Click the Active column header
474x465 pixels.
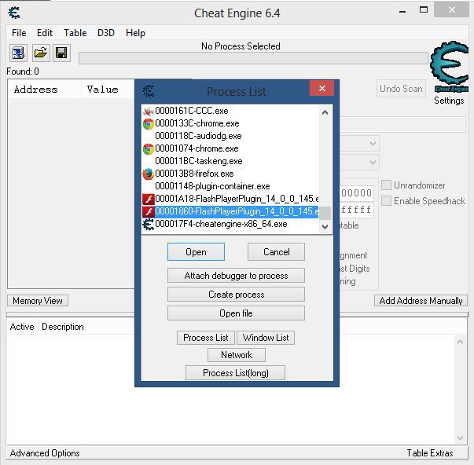pyautogui.click(x=22, y=327)
